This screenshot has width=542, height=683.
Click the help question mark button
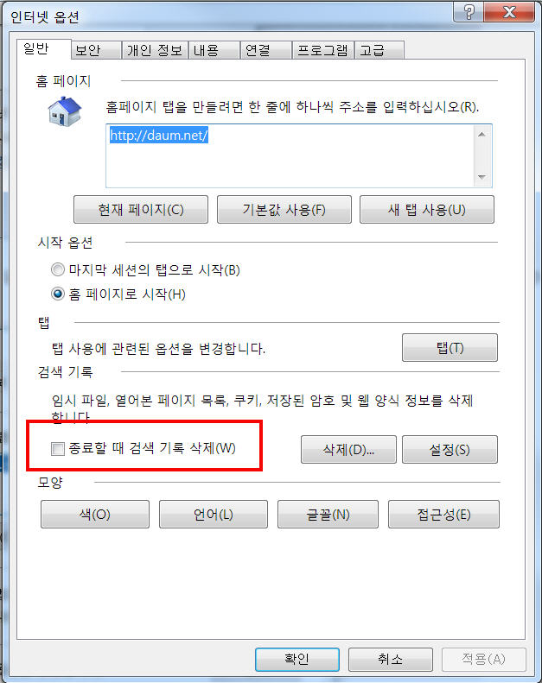469,12
